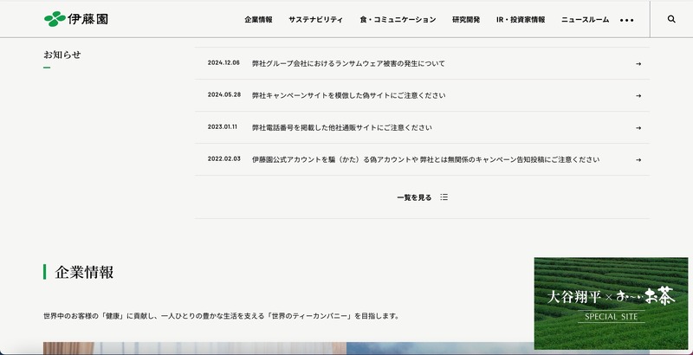Image resolution: width=693 pixels, height=355 pixels.
Task: Open notice about other company mail-order sites
Action: [341, 127]
